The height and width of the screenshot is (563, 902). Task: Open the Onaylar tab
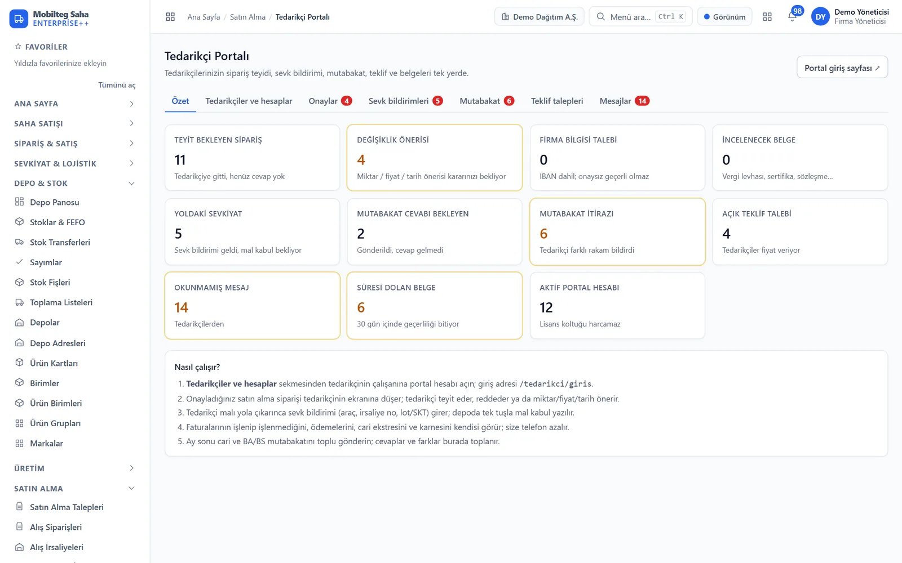(330, 101)
